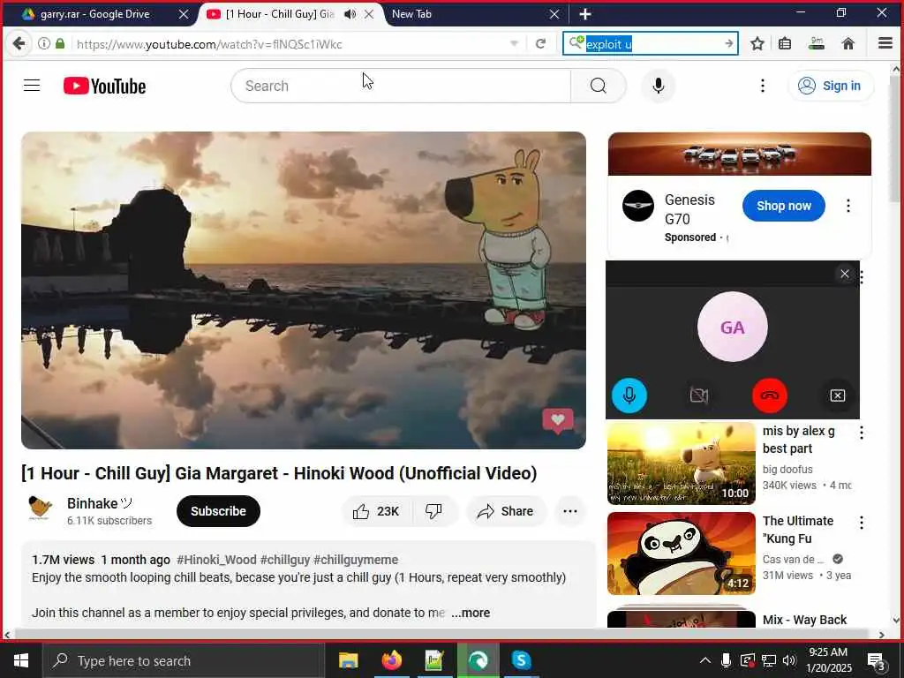Open options for mis by alex g video
This screenshot has width=904, height=678.
(x=862, y=433)
